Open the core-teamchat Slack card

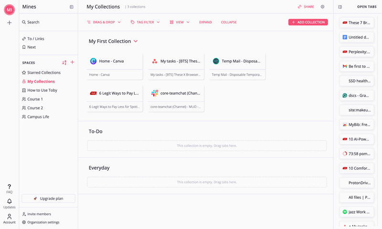pyautogui.click(x=176, y=98)
